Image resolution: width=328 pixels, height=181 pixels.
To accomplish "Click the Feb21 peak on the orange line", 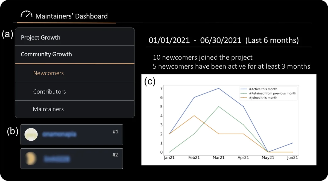I will [194, 116].
